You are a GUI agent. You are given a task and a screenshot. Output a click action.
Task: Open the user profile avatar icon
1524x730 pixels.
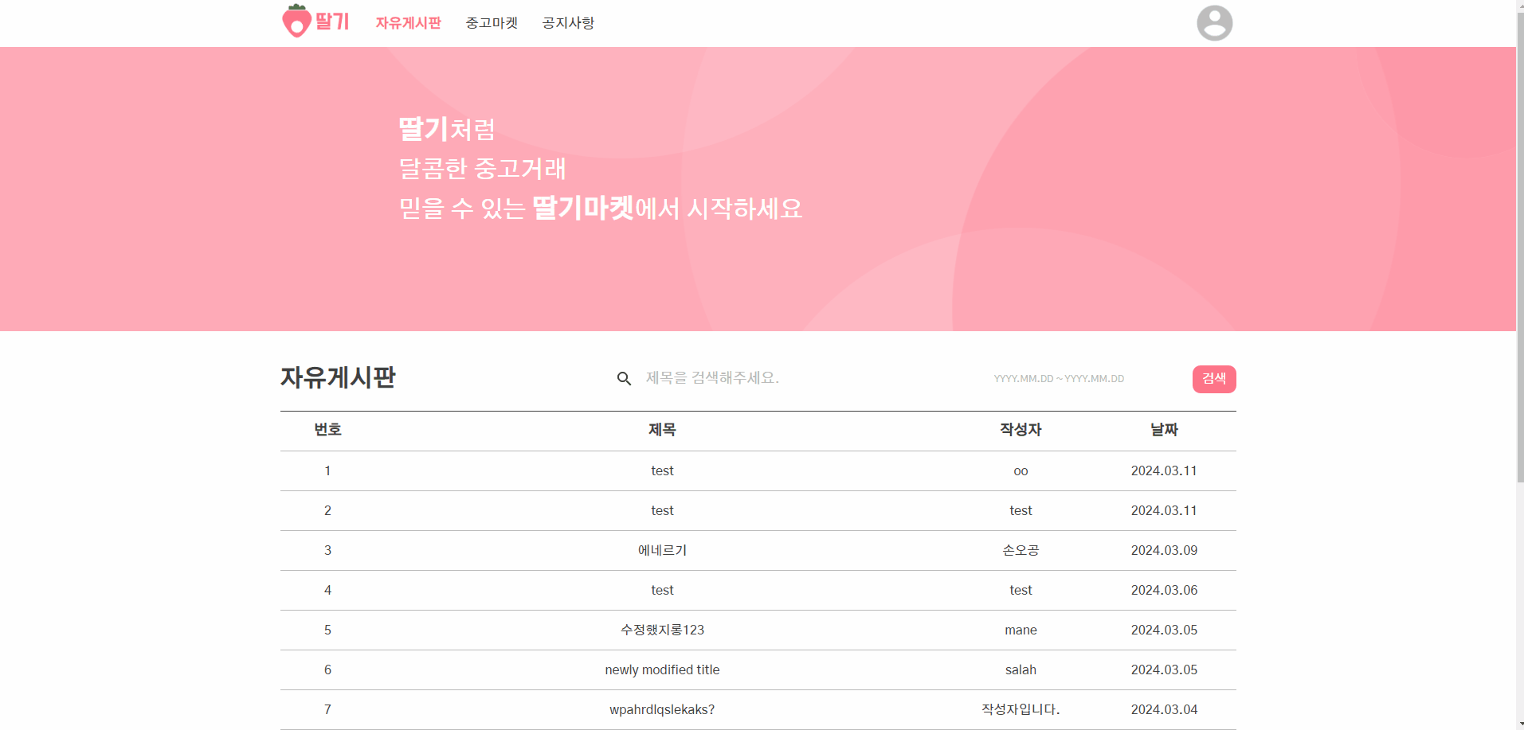(x=1214, y=23)
